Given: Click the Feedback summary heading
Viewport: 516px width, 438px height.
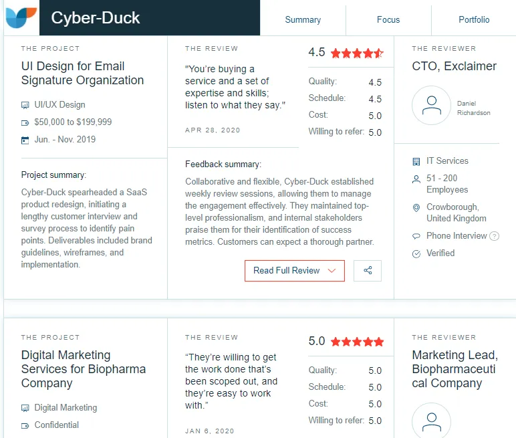Looking at the screenshot, I should pos(223,164).
